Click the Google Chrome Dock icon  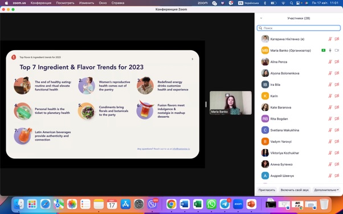[171, 204]
